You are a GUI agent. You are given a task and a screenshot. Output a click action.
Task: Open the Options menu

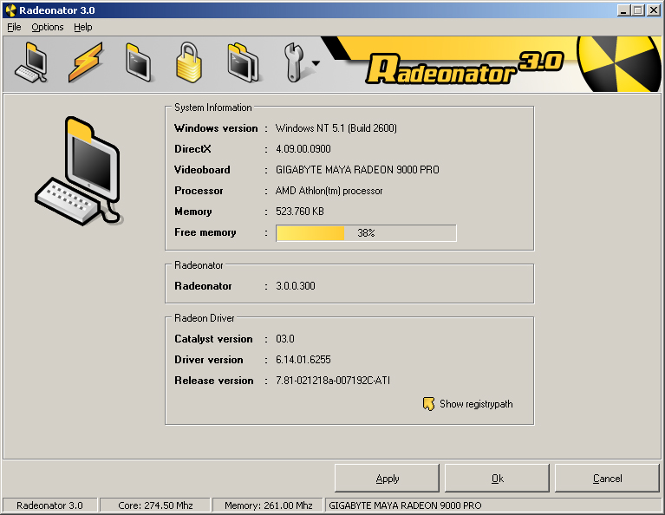click(48, 27)
